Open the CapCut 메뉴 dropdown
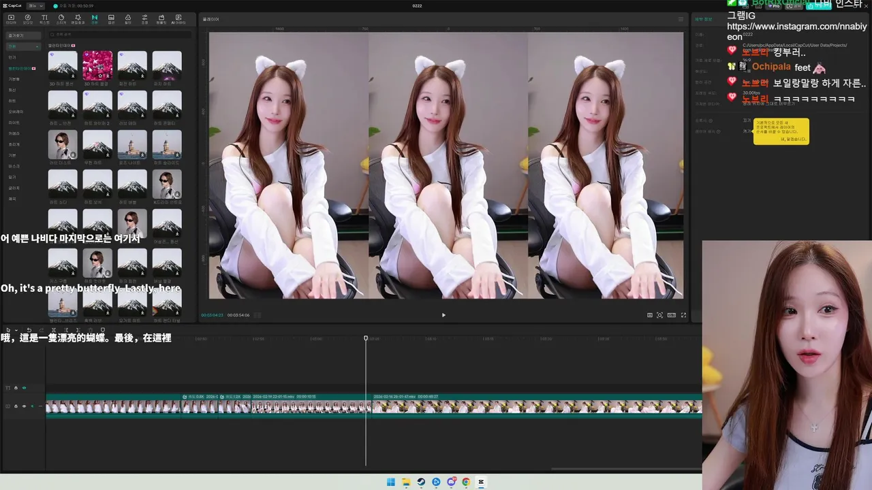The height and width of the screenshot is (490, 872). pos(36,5)
